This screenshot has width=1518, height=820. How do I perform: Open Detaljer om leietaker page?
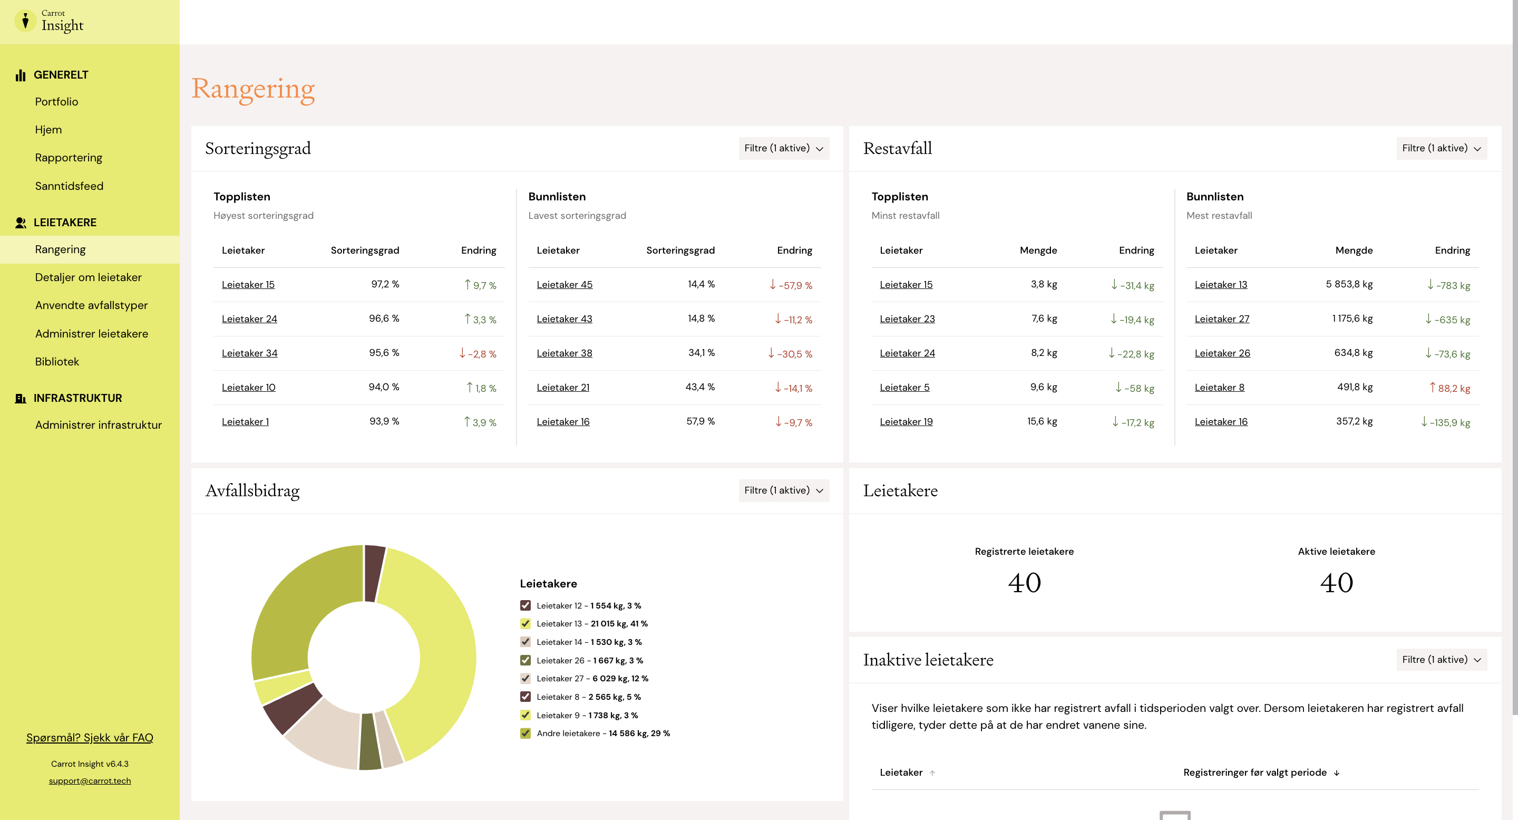pos(89,277)
